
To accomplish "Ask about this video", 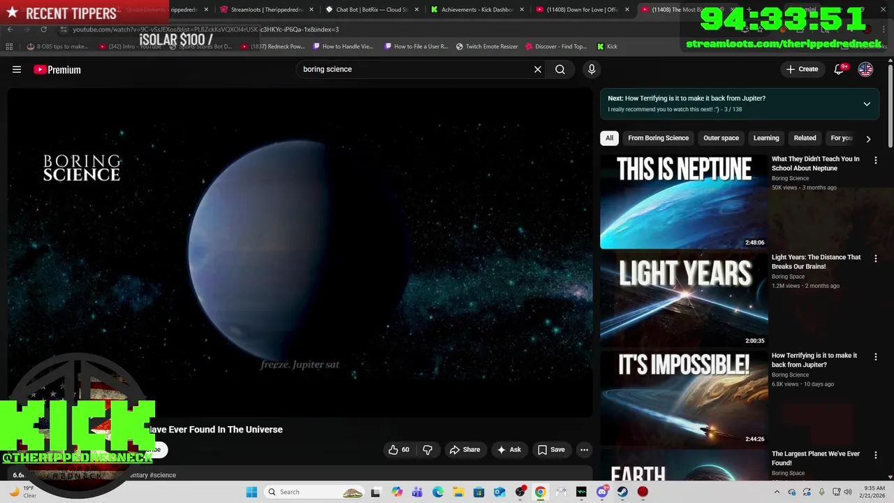I will point(508,450).
